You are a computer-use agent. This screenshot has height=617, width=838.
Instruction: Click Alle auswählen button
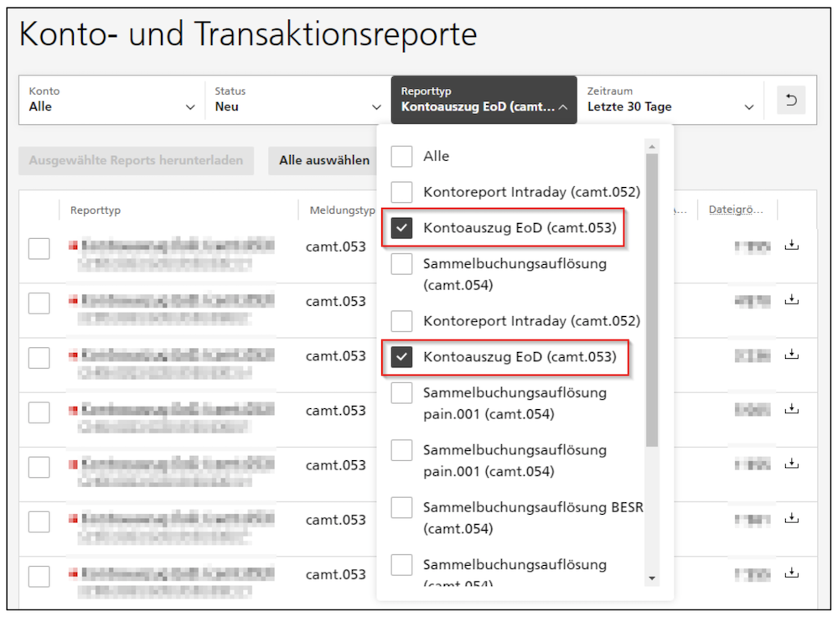323,160
